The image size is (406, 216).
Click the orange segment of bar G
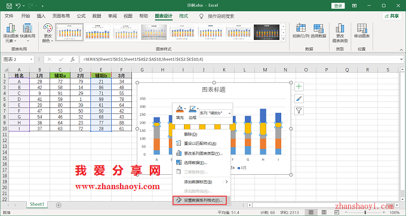(248, 143)
